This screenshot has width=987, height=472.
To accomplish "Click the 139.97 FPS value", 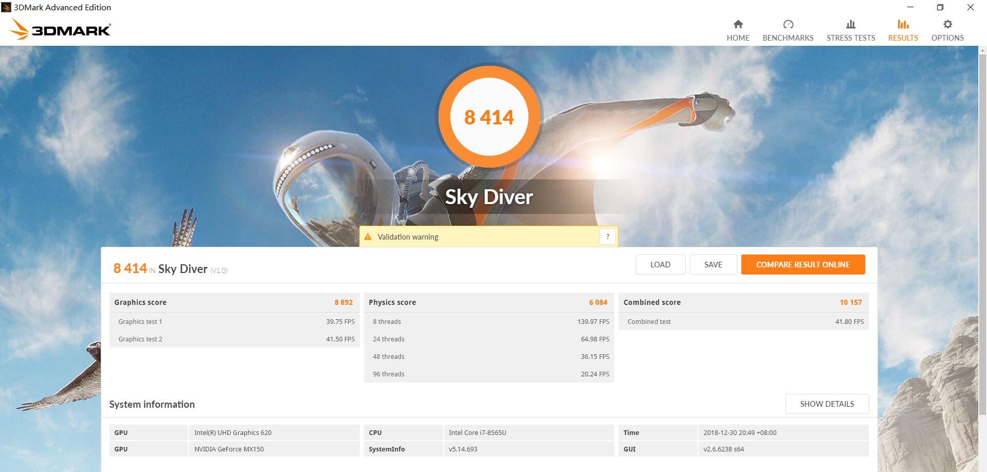I will click(593, 321).
